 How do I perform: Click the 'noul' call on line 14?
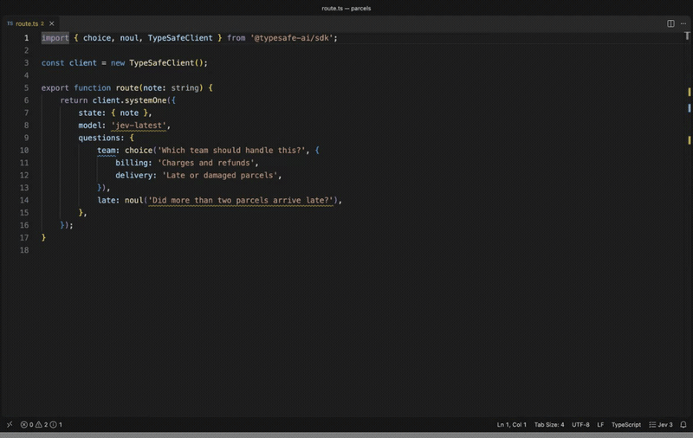134,200
